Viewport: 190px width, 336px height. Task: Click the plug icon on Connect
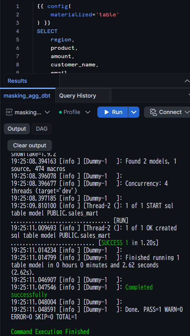click(x=154, y=112)
